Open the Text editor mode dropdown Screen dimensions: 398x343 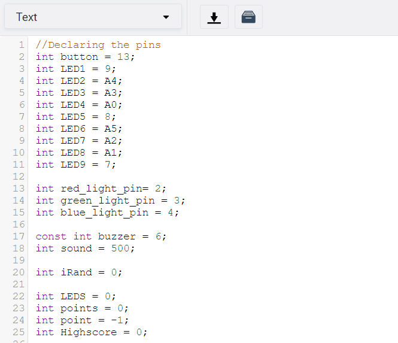coord(93,17)
